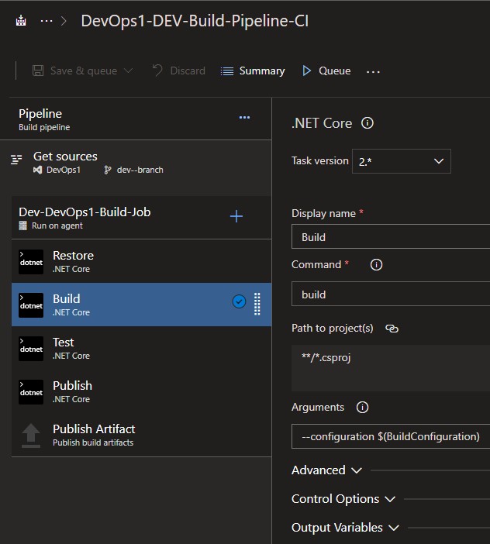Add a task to Dev-DevOps1-Build-Job
Image resolution: width=490 pixels, height=544 pixels.
[x=236, y=216]
